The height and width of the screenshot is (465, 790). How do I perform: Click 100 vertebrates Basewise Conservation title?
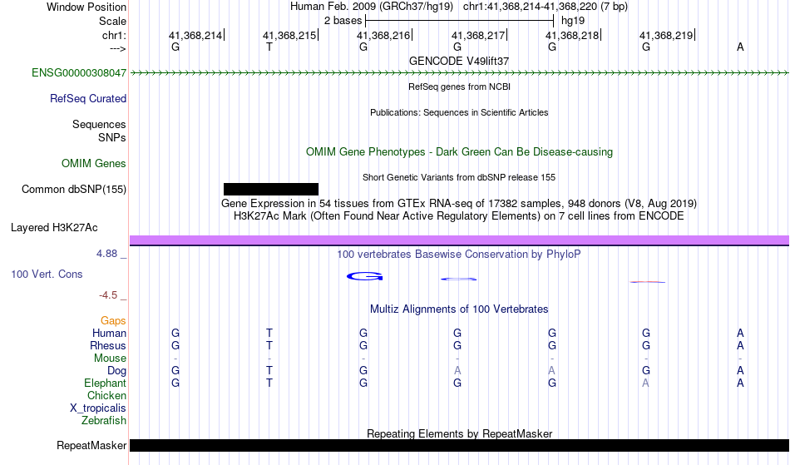point(459,254)
